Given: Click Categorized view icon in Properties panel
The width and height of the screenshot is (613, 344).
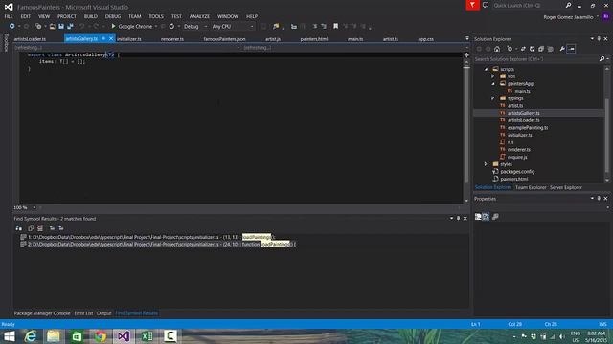Looking at the screenshot, I should point(478,217).
